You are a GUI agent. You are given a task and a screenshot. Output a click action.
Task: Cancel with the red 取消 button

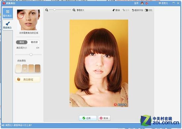click(x=104, y=118)
